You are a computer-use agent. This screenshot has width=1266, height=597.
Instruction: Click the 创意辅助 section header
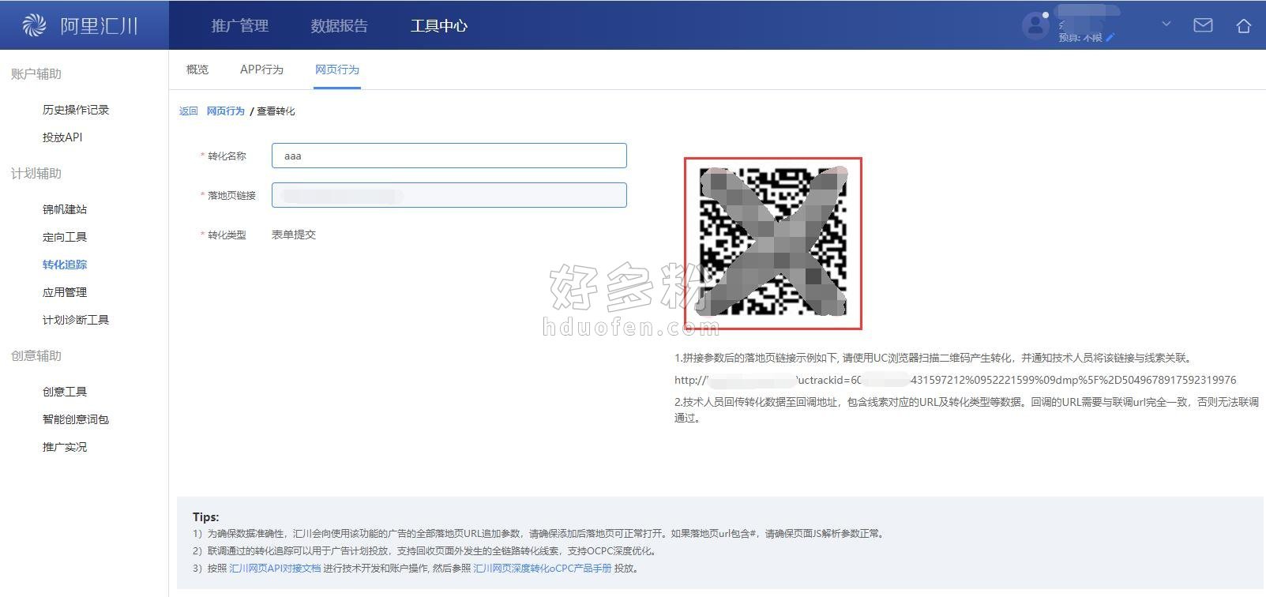pyautogui.click(x=36, y=355)
